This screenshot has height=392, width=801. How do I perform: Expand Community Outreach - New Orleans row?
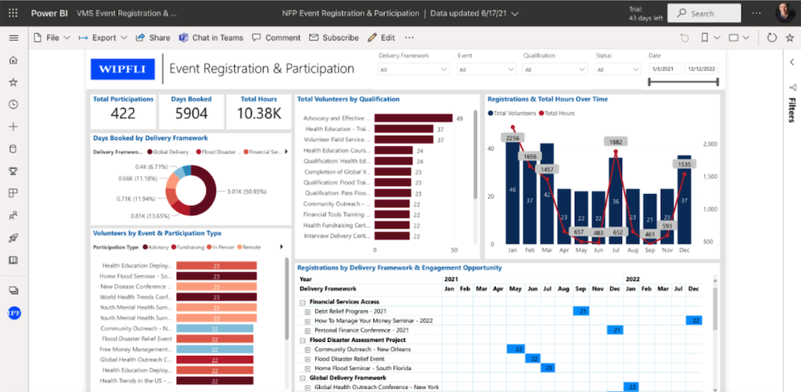pos(307,350)
